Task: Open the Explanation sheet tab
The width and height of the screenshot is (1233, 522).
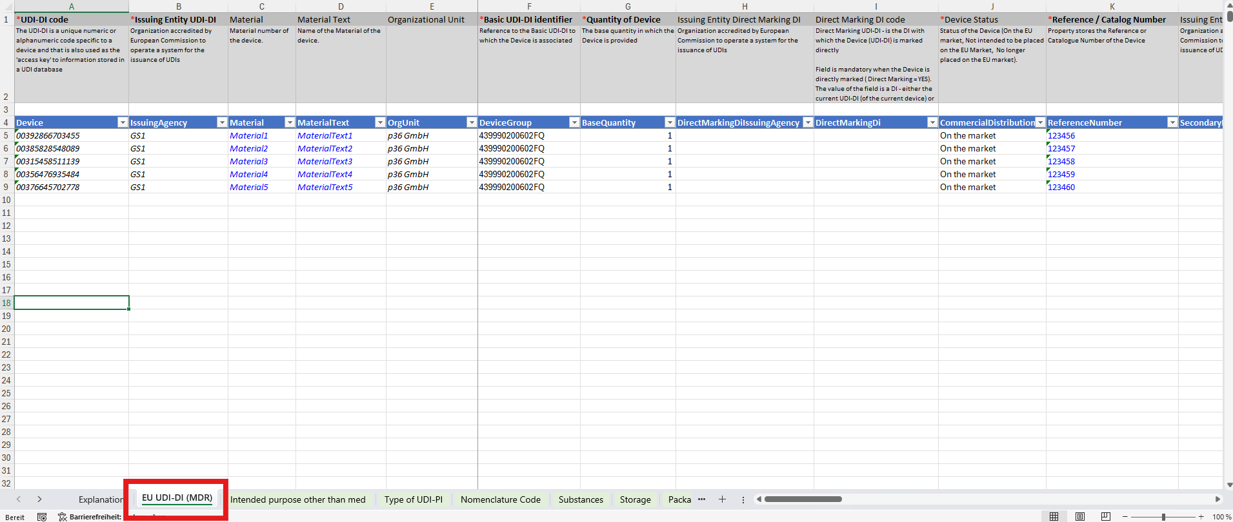Action: tap(100, 499)
